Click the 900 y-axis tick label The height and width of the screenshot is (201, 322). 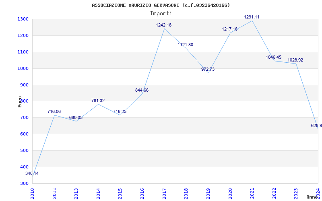(x=24, y=85)
